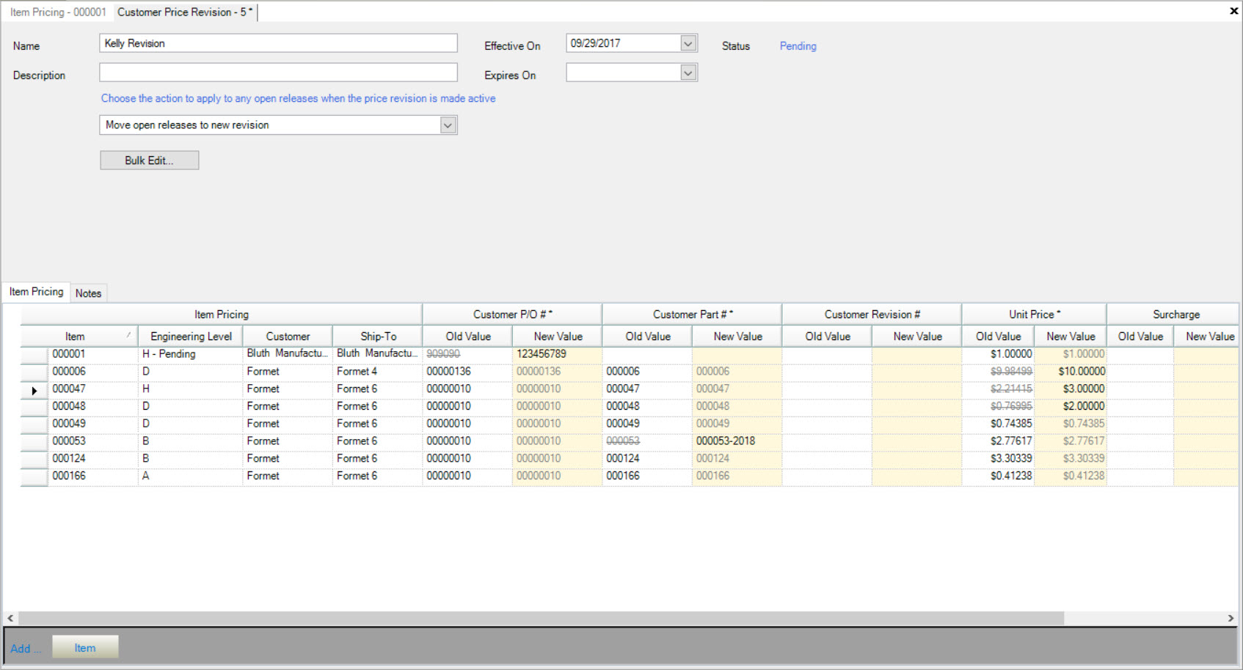The height and width of the screenshot is (670, 1243).
Task: Click right arrow of horizontal scrollbar
Action: 1231,619
